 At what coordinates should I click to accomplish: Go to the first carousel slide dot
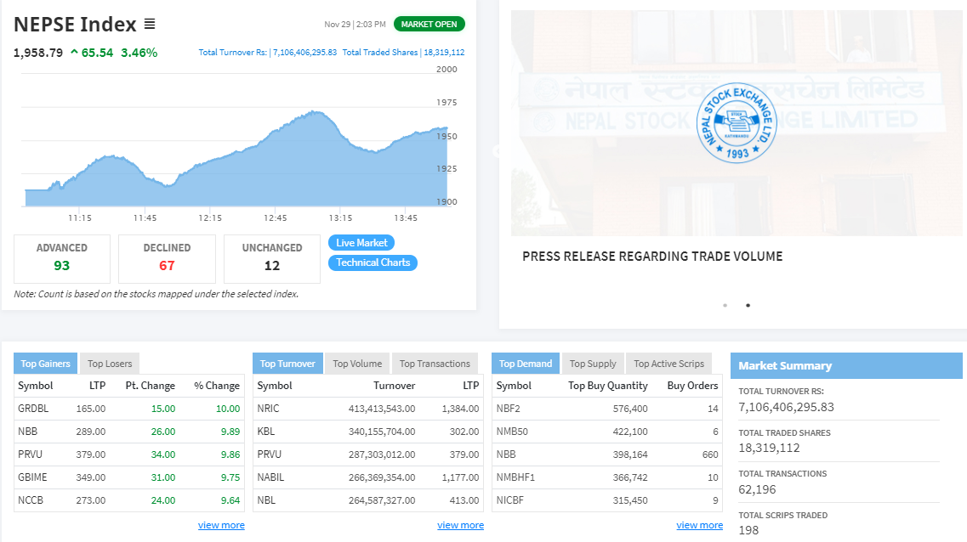point(725,306)
